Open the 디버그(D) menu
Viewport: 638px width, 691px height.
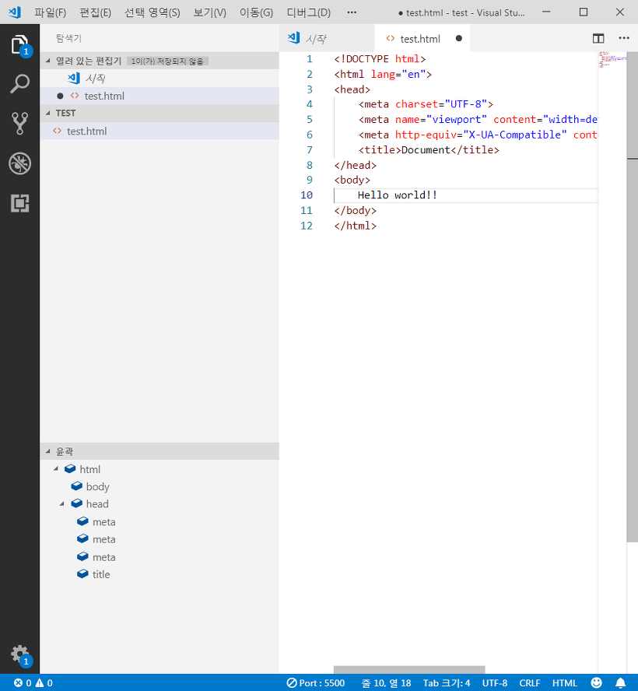tap(308, 12)
